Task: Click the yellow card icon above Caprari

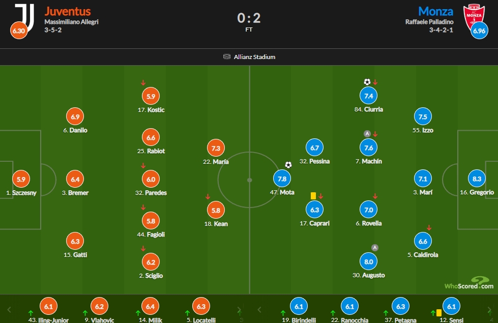Action: click(313, 196)
